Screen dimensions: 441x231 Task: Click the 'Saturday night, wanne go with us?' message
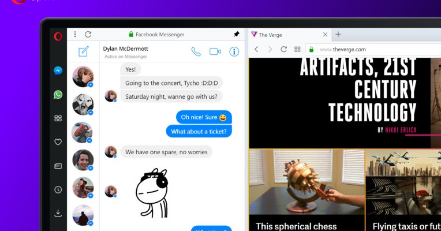pos(171,96)
